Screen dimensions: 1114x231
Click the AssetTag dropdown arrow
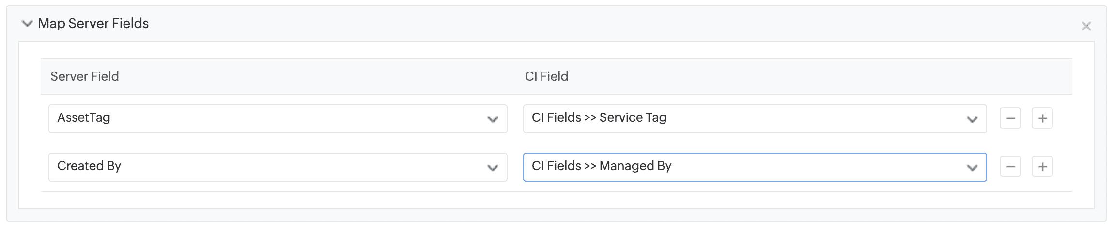coord(493,119)
